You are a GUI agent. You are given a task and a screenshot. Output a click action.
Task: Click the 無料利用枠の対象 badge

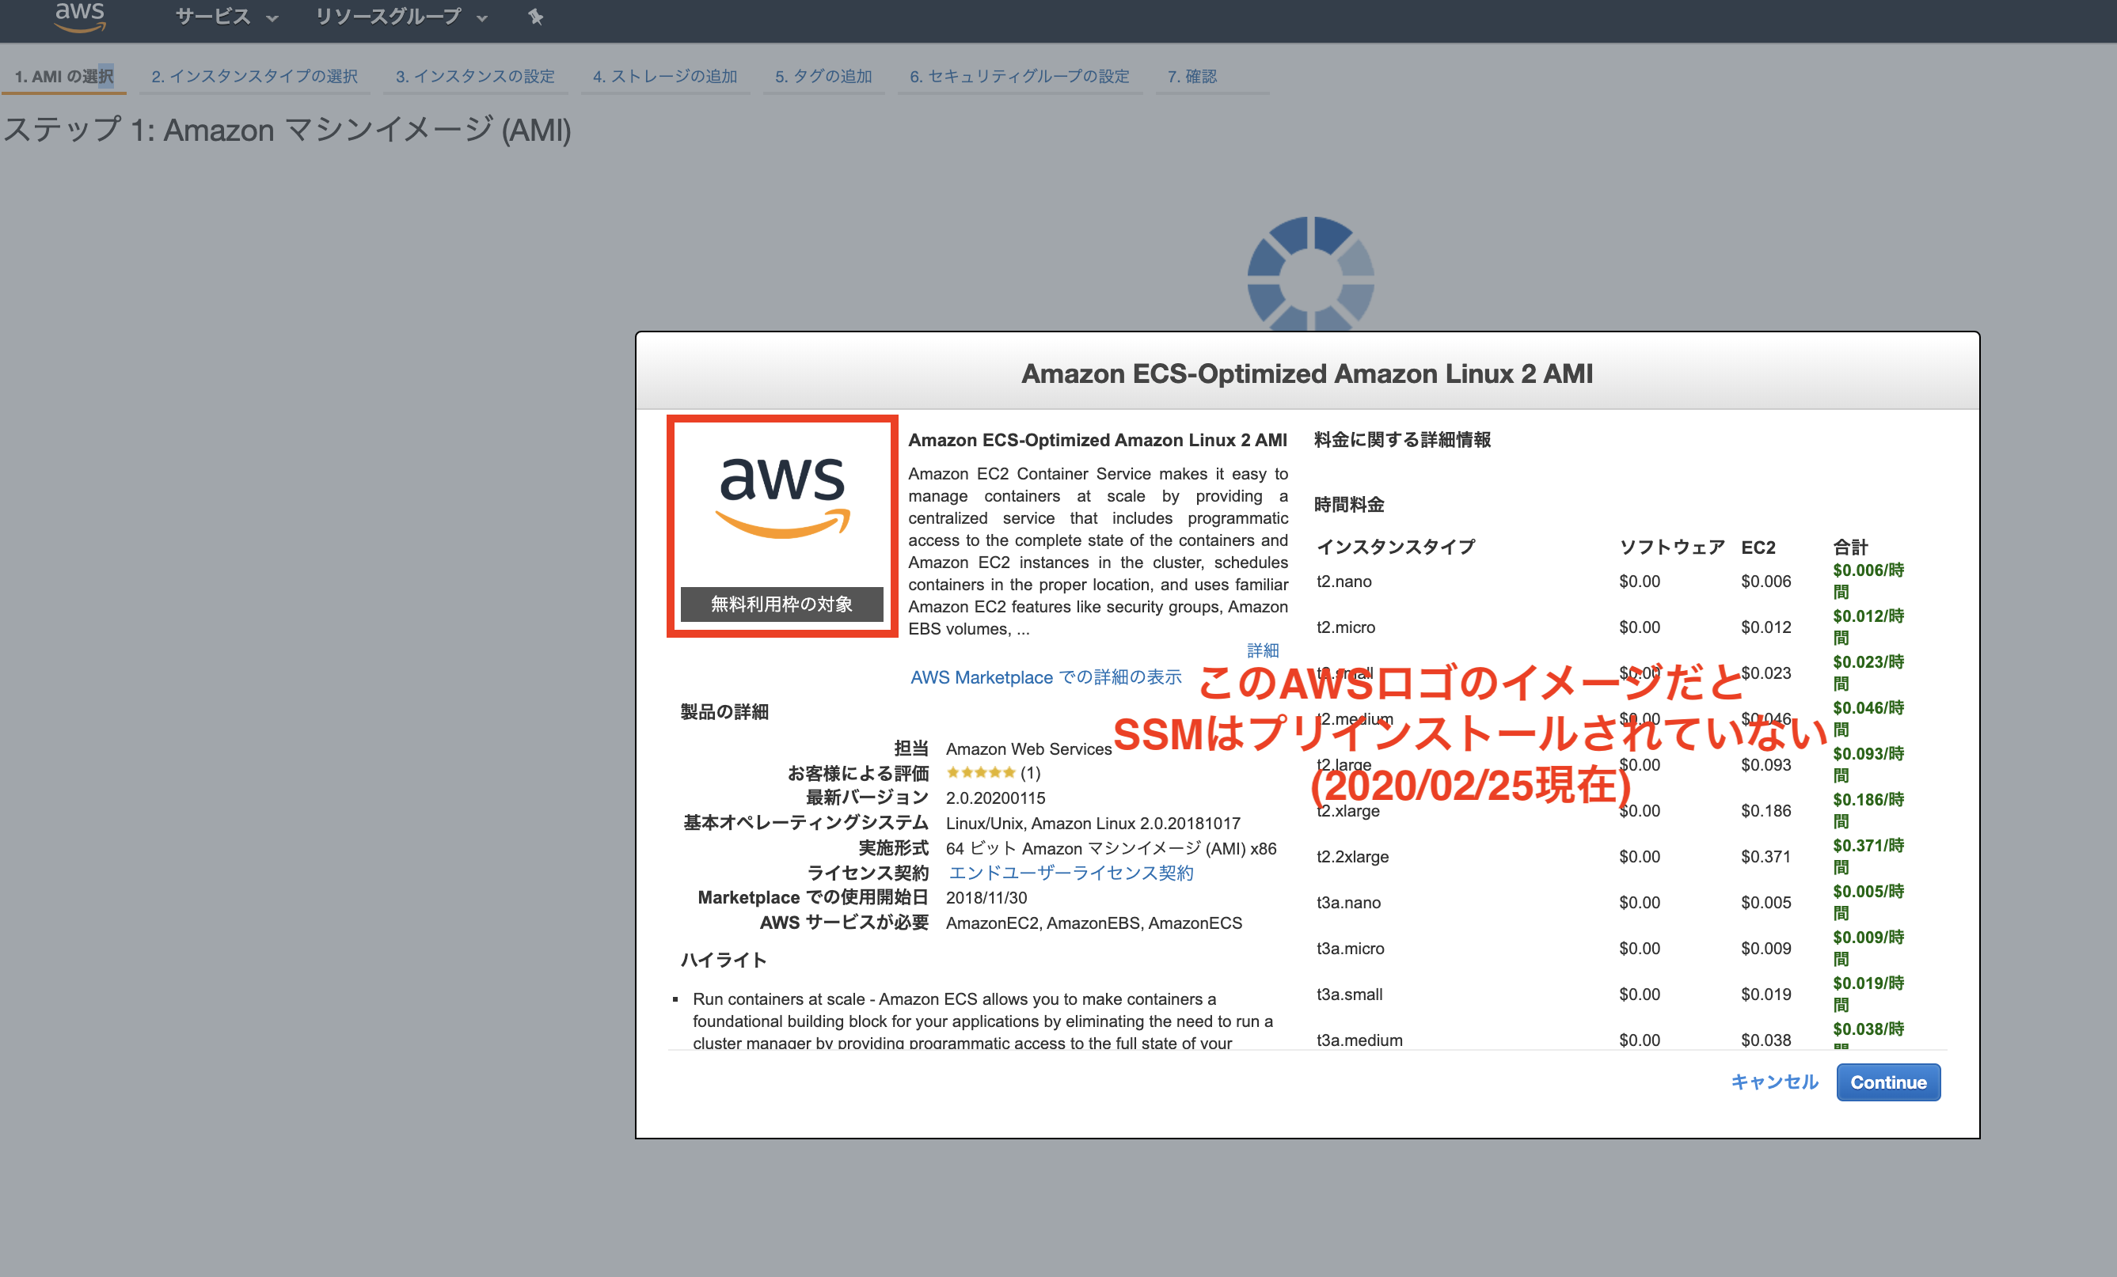pyautogui.click(x=782, y=604)
